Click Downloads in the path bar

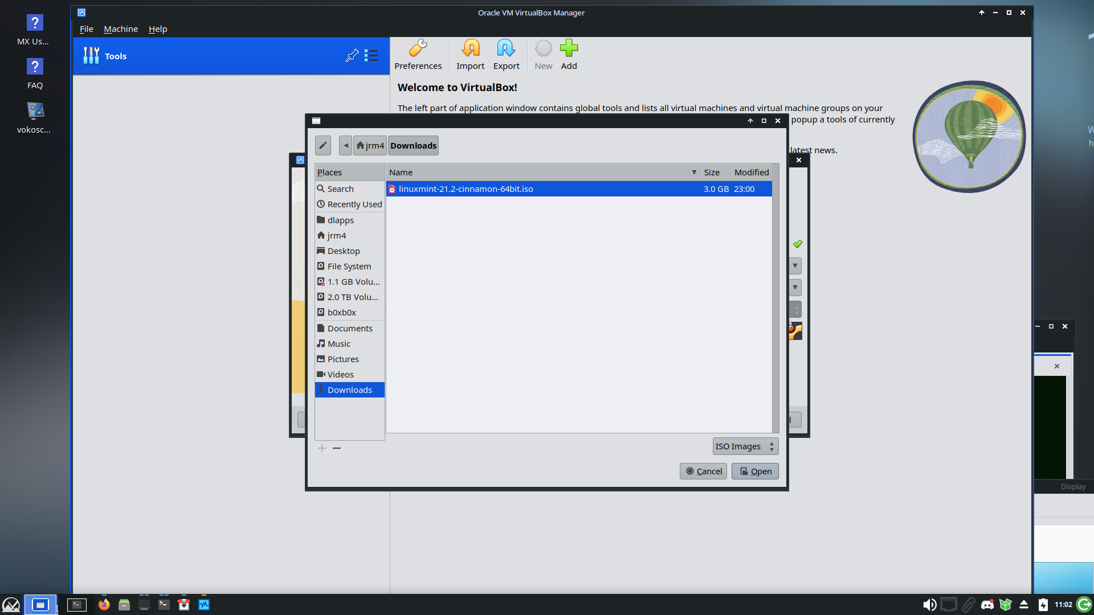[x=413, y=145]
